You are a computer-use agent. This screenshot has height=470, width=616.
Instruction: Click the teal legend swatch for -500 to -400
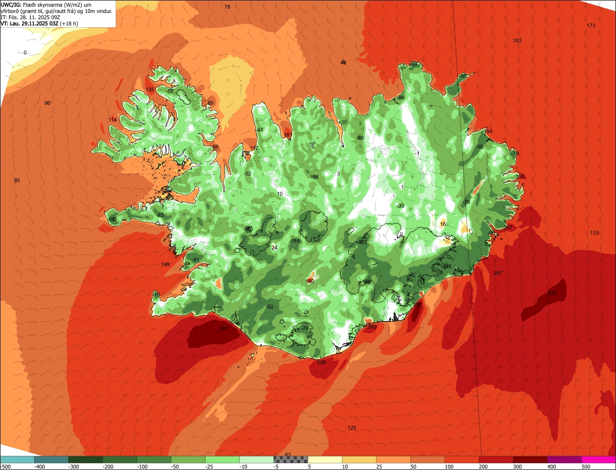point(17,460)
